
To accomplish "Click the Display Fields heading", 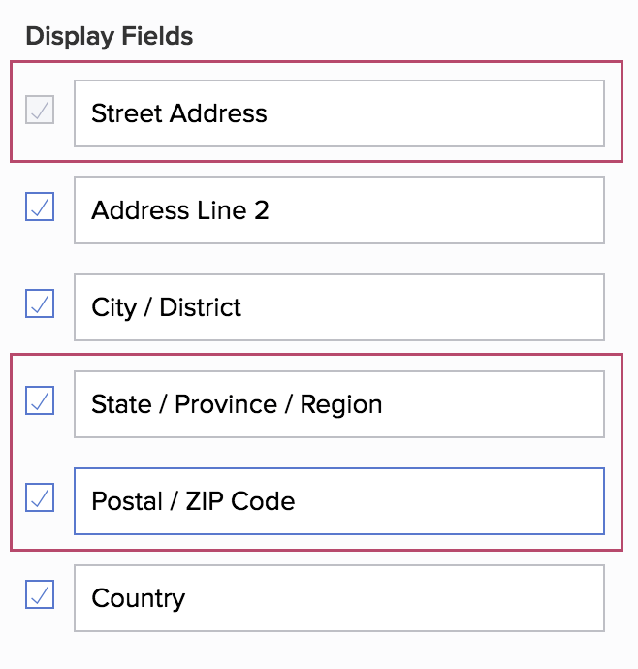I will [x=110, y=37].
